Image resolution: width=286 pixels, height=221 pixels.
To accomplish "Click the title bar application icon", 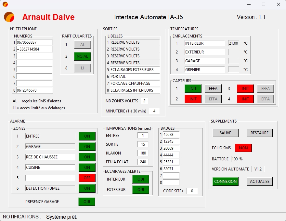I will 5,4.
